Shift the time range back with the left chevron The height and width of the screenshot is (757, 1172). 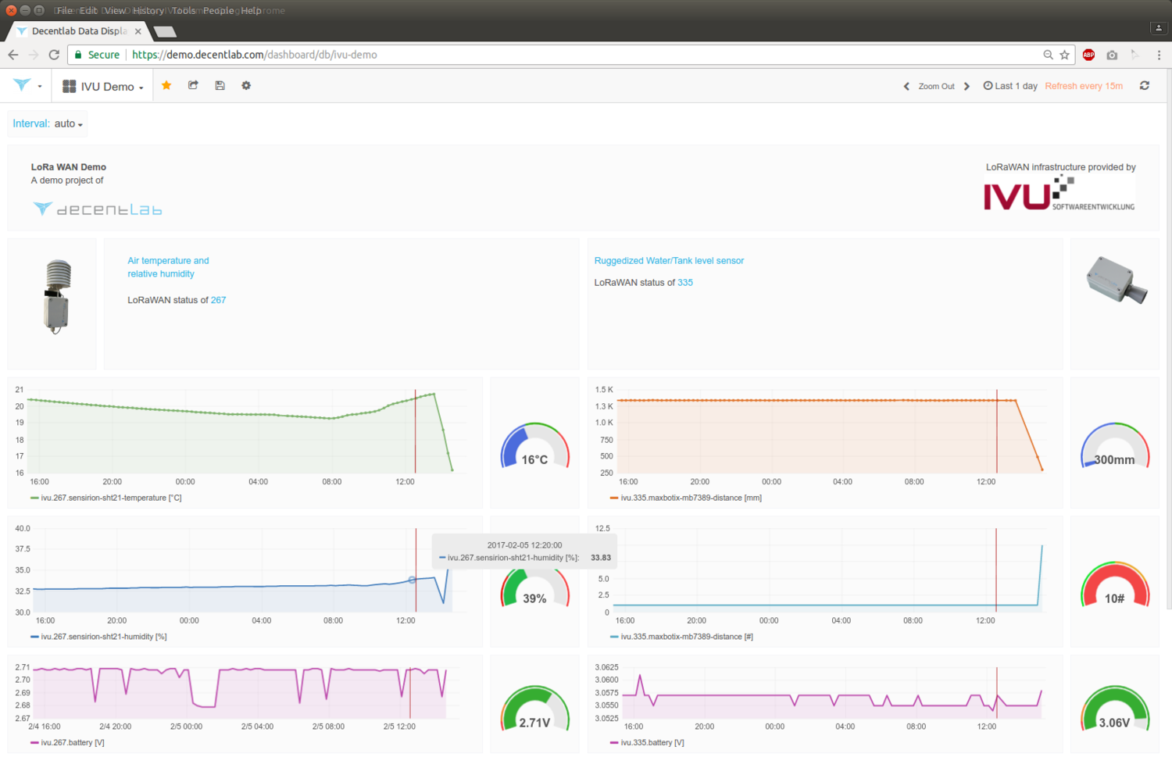pos(906,86)
